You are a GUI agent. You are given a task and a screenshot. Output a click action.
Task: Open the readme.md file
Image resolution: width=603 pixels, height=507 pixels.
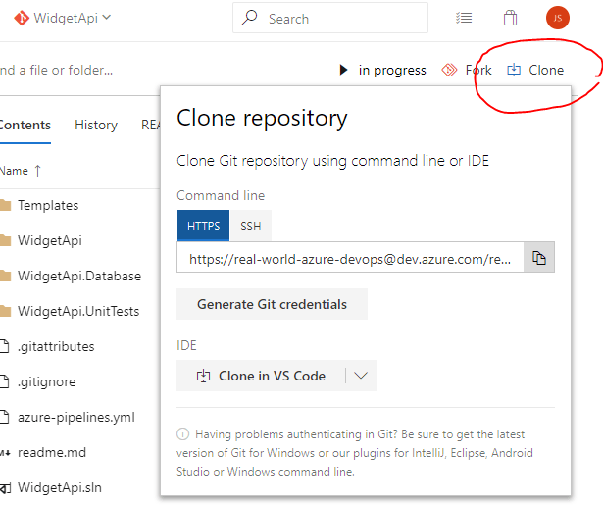tap(52, 453)
